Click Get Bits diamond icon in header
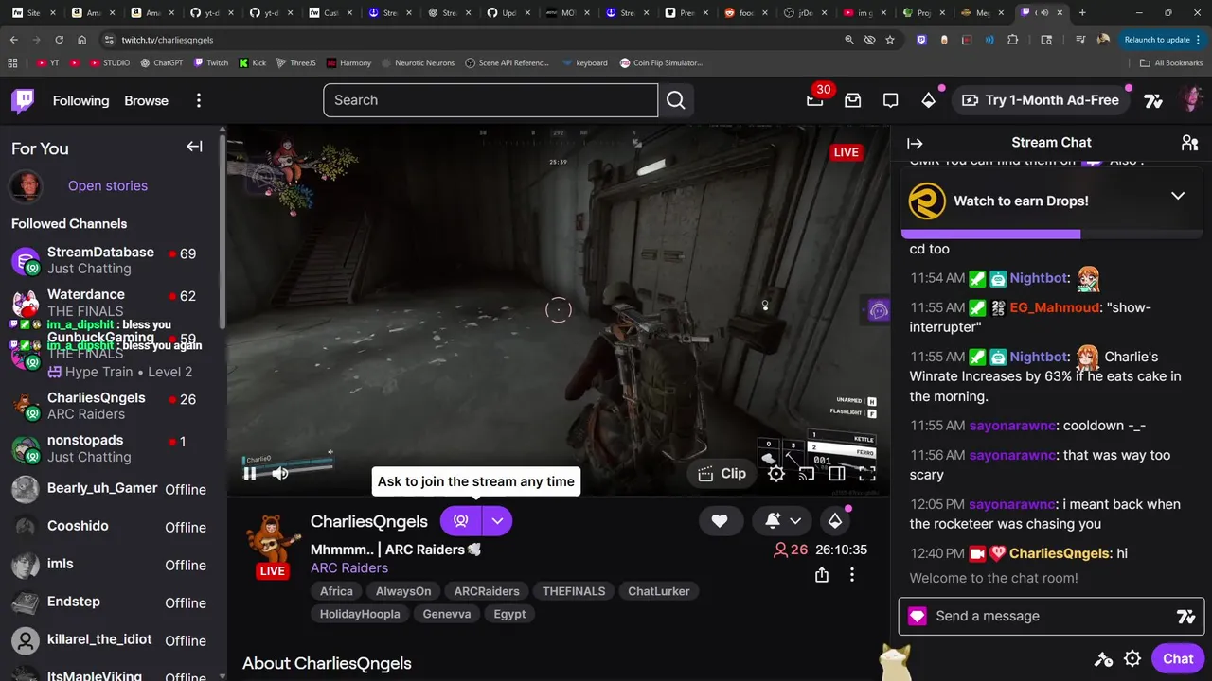 coord(929,100)
